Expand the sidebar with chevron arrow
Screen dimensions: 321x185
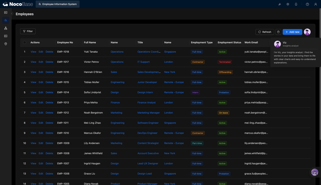click(11, 14)
